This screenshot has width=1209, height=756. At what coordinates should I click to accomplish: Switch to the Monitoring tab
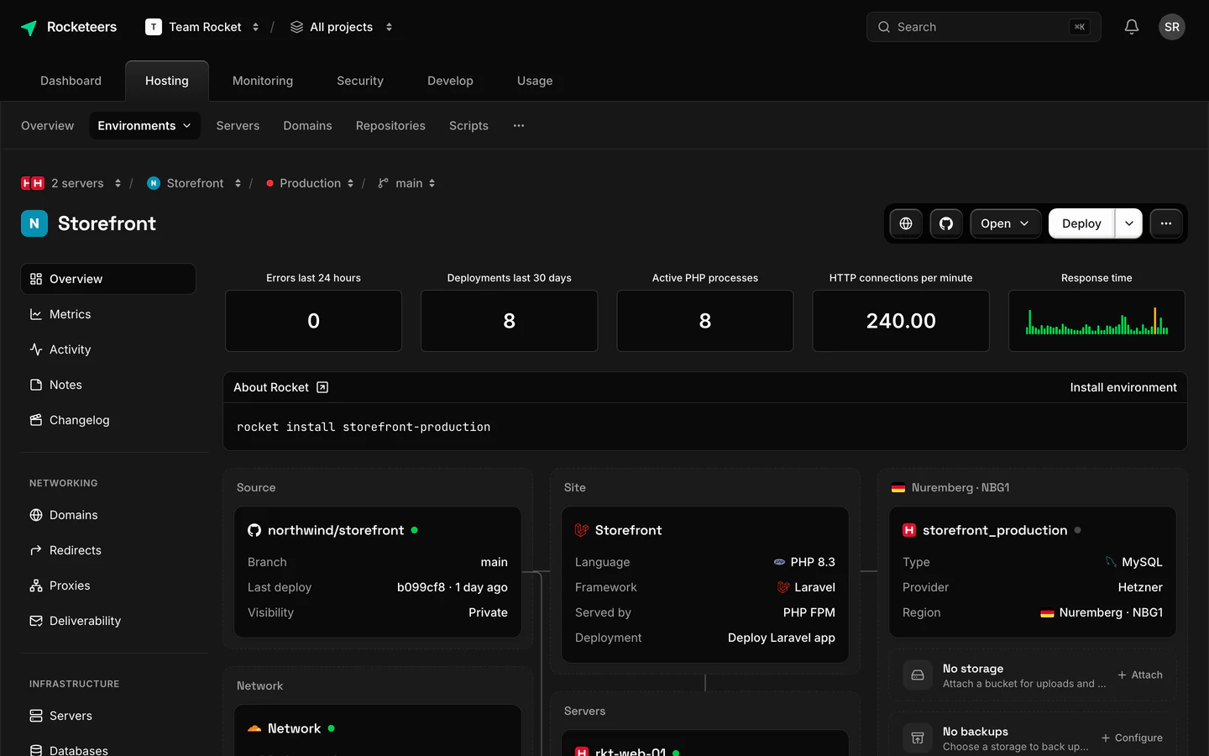coord(263,81)
